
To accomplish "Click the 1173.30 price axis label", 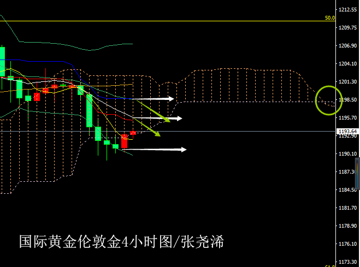I will 348,262.
